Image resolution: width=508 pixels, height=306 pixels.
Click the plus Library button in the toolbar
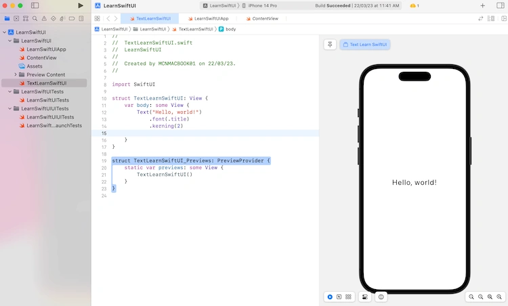pyautogui.click(x=482, y=5)
